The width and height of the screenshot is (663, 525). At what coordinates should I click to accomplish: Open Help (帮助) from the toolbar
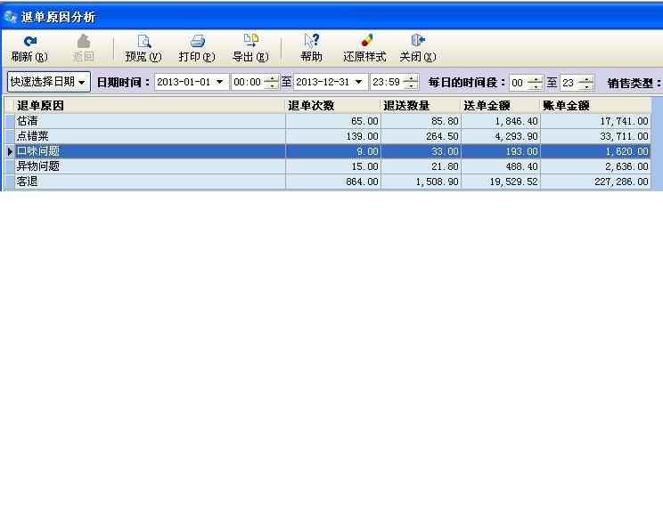311,41
